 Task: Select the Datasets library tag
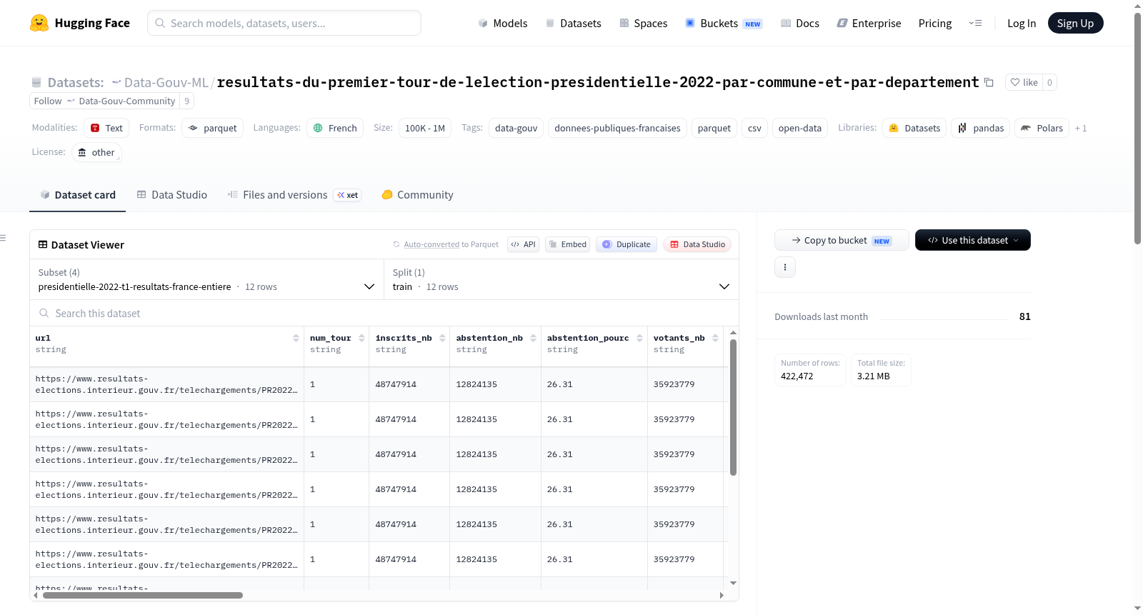pyautogui.click(x=914, y=128)
